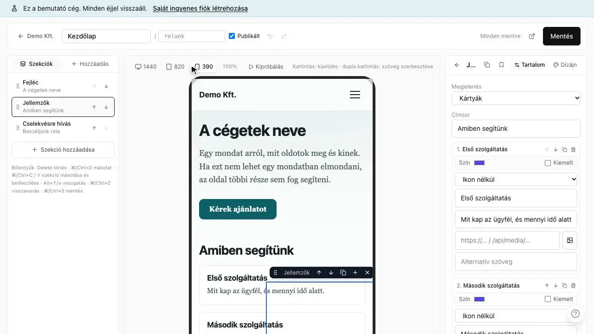The image size is (594, 334).
Task: Open the page in a new tab icon
Action: tap(532, 36)
